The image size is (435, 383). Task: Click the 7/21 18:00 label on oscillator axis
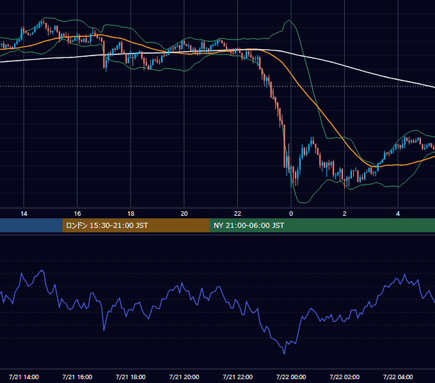click(x=130, y=377)
